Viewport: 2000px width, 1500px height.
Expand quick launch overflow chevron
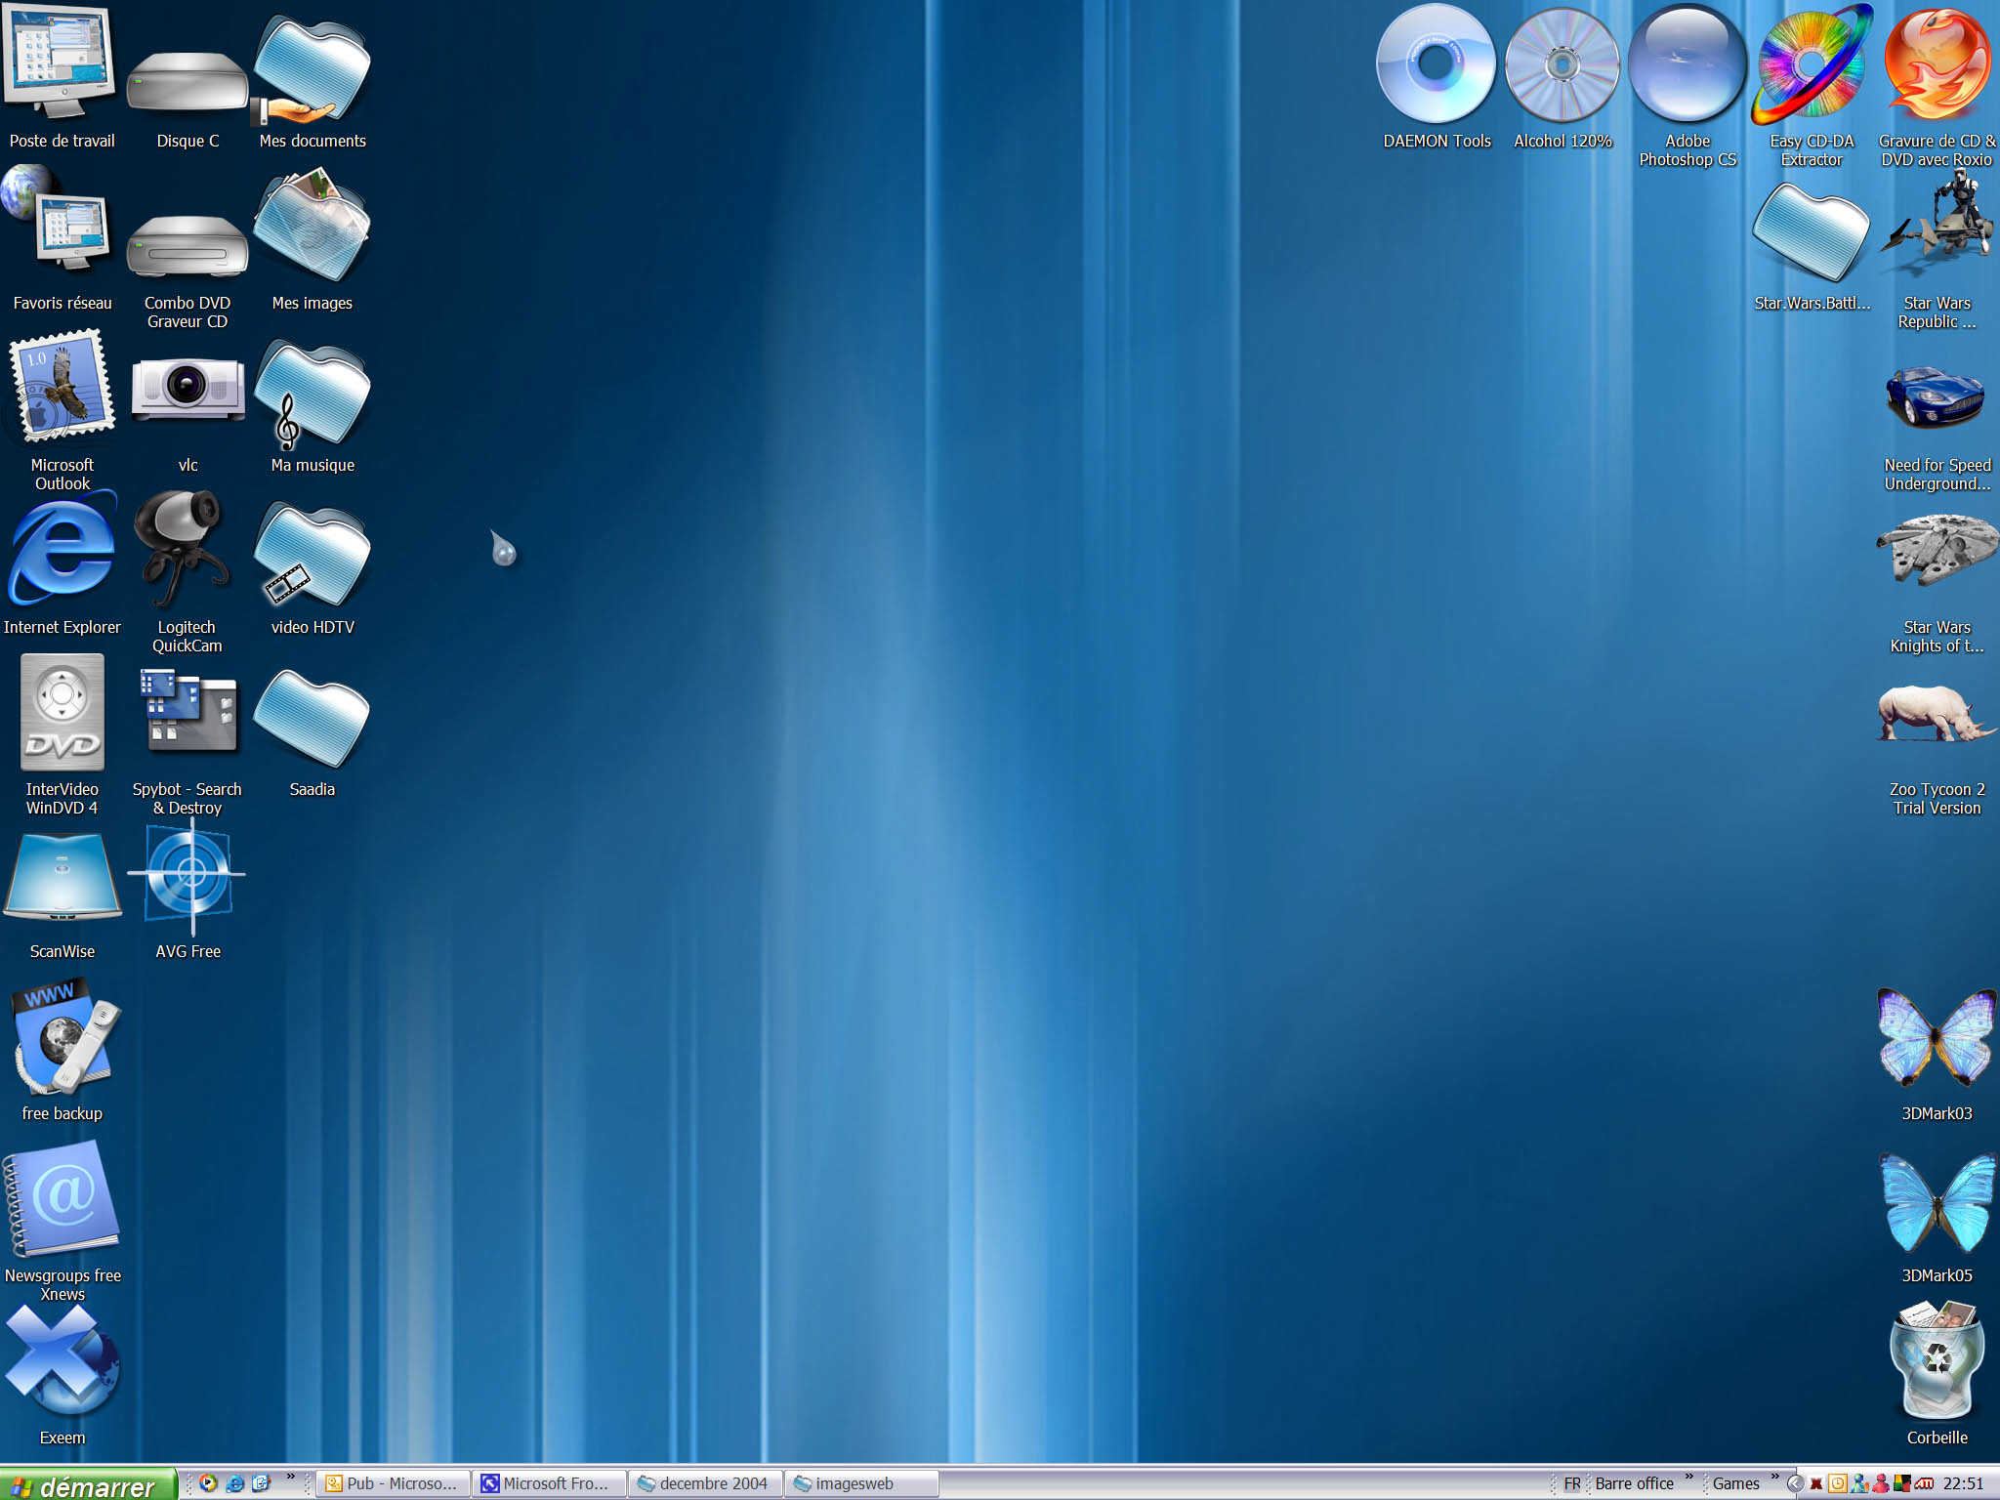290,1478
